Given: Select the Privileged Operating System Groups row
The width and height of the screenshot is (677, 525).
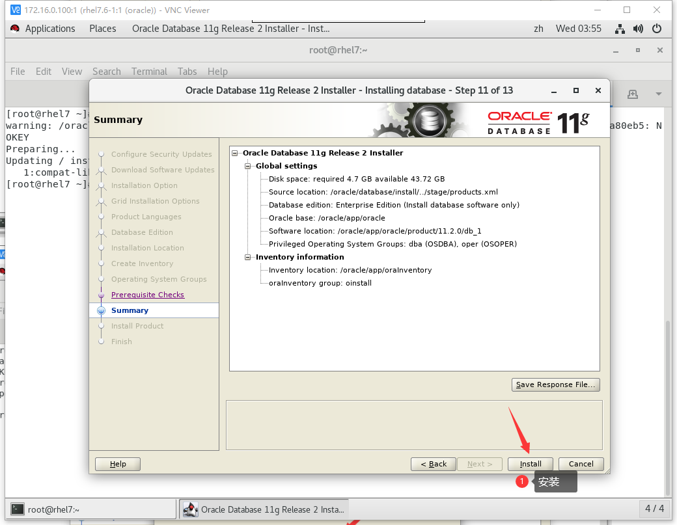Looking at the screenshot, I should 393,244.
